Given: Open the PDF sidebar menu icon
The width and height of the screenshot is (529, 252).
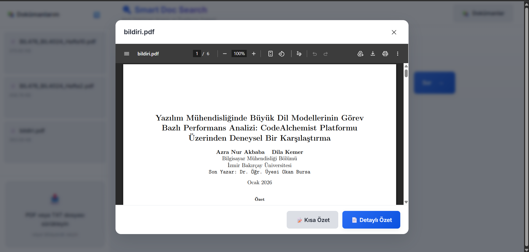Looking at the screenshot, I should pos(127,54).
